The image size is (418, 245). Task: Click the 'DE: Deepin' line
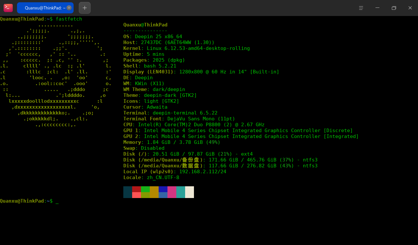[138, 78]
